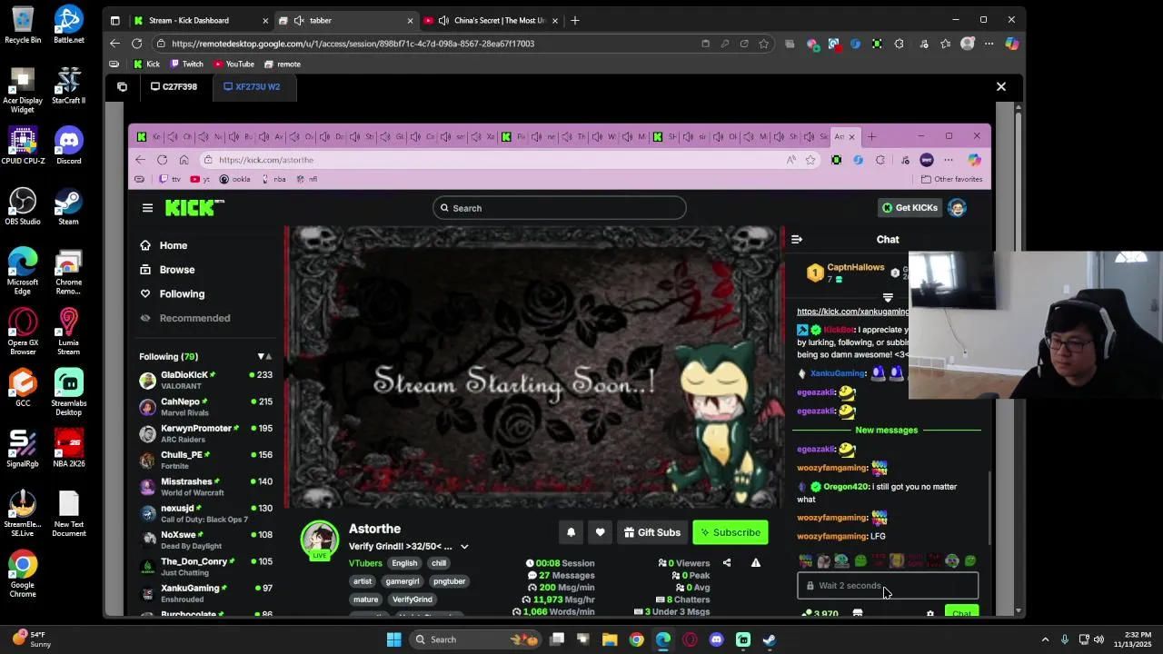Click the gamergirl tag
1163x654 pixels.
[x=403, y=581]
